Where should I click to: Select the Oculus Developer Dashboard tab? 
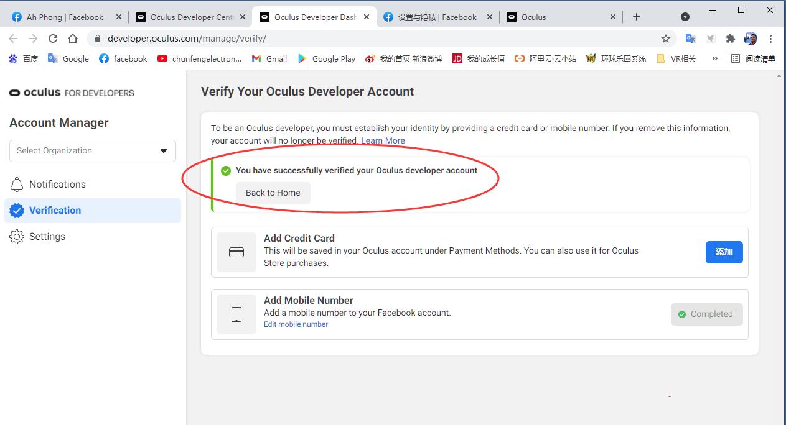pos(315,17)
